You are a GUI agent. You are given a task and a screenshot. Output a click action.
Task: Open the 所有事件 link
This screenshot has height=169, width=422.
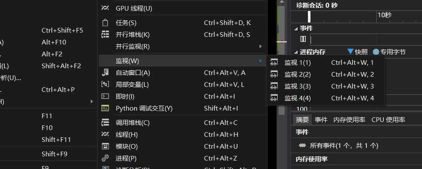tap(344, 146)
